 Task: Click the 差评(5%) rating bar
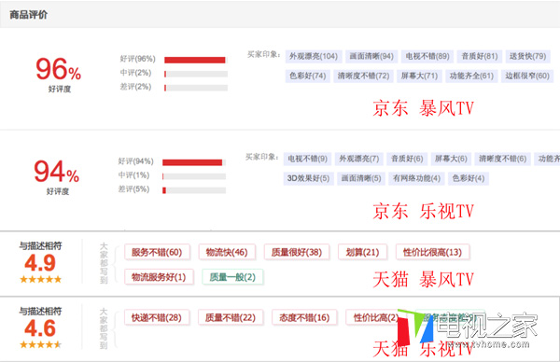pyautogui.click(x=194, y=190)
